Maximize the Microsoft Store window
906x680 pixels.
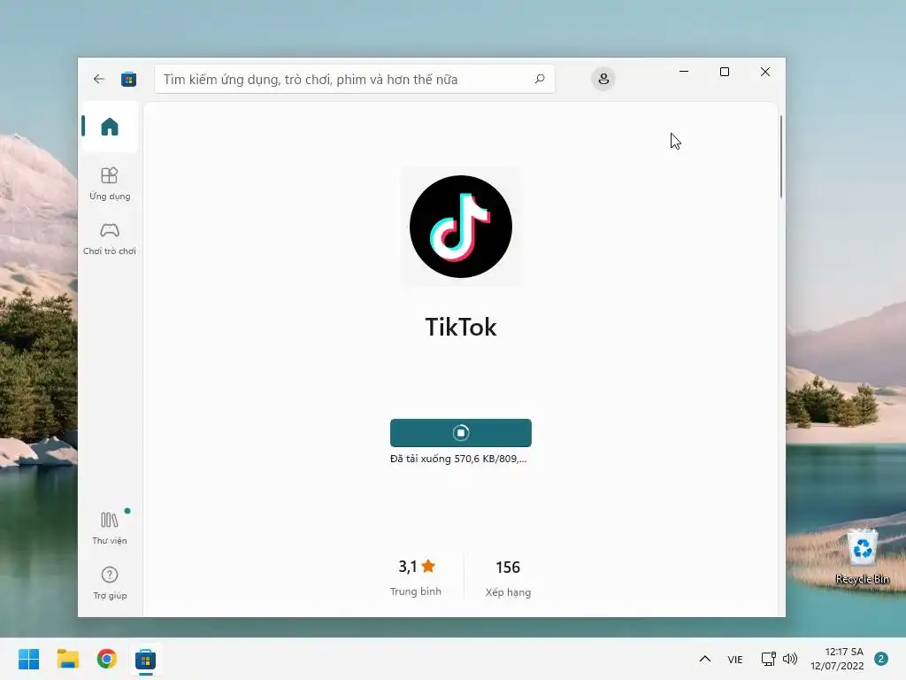click(725, 72)
